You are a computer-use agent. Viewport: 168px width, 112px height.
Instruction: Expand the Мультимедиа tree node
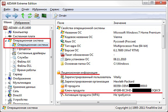pyautogui.click(x=6, y=83)
